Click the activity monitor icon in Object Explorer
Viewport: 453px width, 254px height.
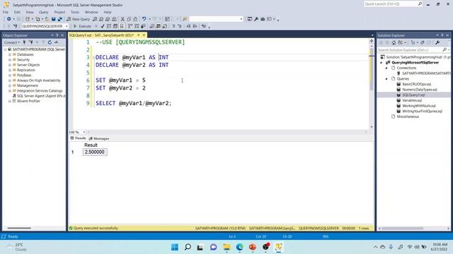(x=56, y=42)
